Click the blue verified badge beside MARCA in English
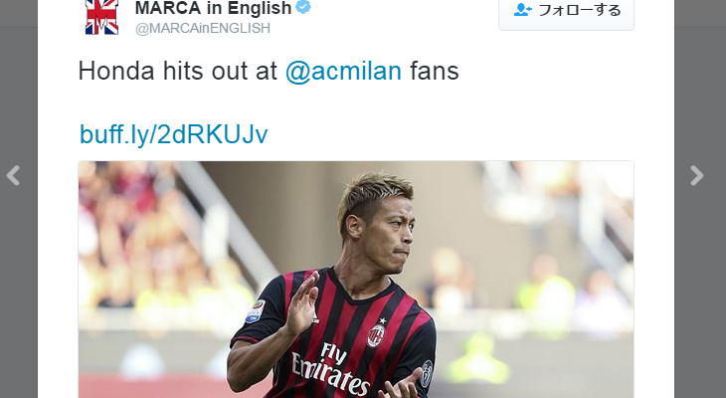The image size is (726, 398). [303, 7]
